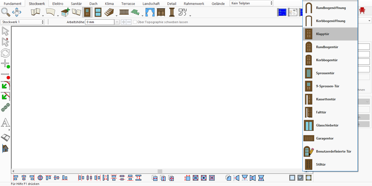
Task: Click the house 3D view icon
Action: [5, 148]
